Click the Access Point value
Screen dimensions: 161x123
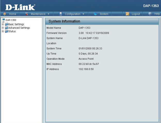[x=86, y=59]
